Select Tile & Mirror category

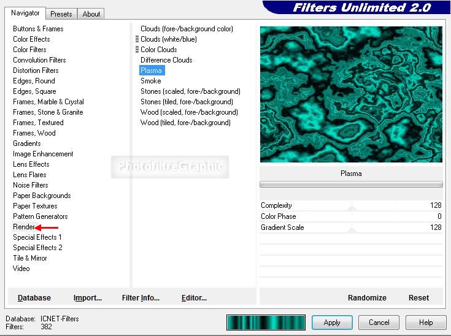click(30, 258)
